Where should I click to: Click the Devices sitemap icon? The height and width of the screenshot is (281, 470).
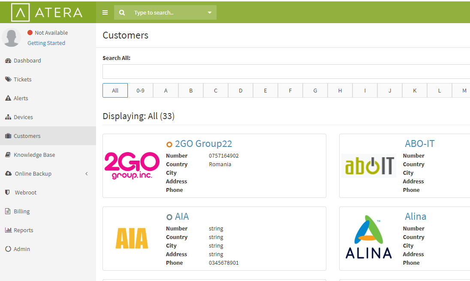point(8,117)
